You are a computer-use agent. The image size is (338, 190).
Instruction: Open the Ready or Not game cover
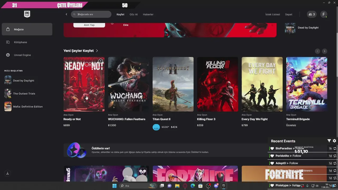click(84, 84)
